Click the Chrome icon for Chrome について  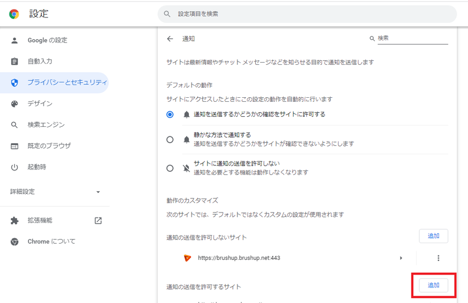point(15,242)
